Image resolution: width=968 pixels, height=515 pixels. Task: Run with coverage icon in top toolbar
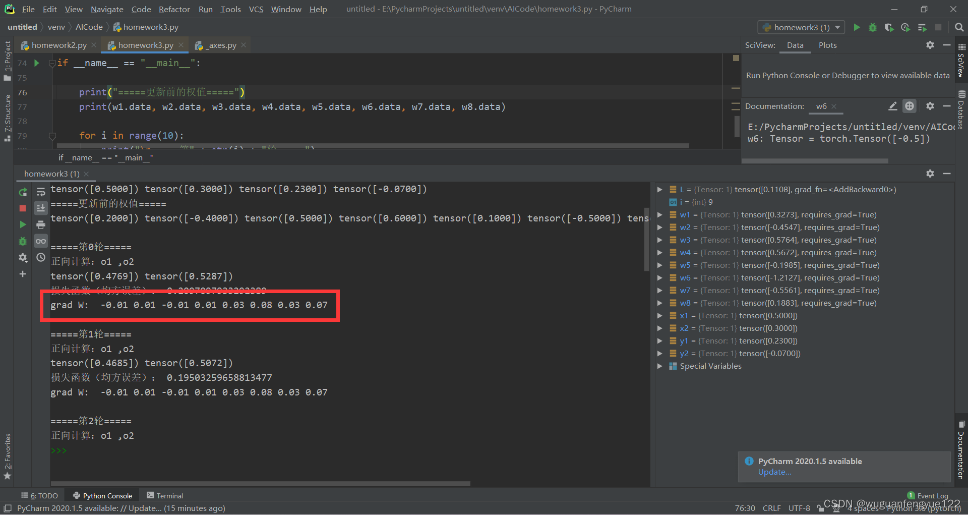click(x=889, y=27)
